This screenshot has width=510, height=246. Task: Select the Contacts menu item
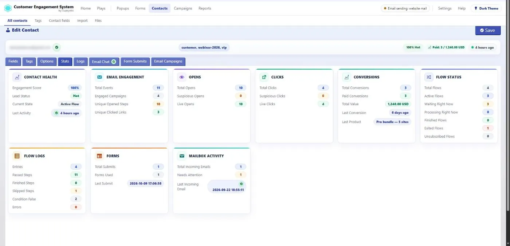click(x=160, y=8)
